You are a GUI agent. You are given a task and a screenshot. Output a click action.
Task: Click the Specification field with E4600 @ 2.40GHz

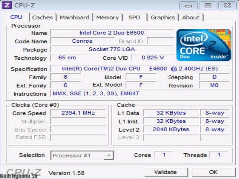tap(140, 69)
